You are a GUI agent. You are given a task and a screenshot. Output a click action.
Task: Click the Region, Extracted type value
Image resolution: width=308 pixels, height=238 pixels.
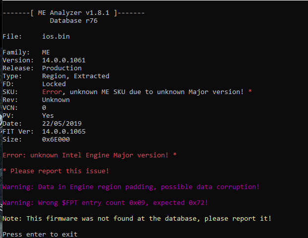coord(76,76)
